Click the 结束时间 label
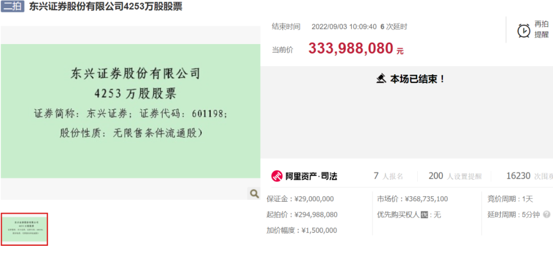 pos(286,27)
